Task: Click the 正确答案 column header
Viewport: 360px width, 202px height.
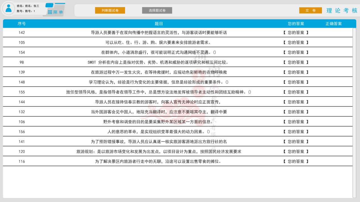Action: (x=334, y=24)
